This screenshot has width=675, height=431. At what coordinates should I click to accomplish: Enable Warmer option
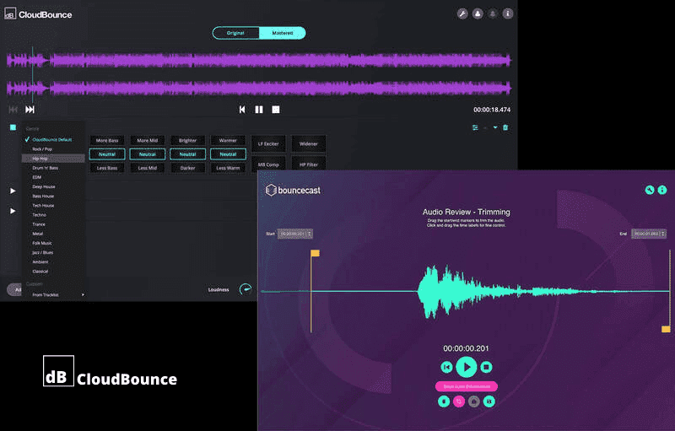pyautogui.click(x=228, y=141)
